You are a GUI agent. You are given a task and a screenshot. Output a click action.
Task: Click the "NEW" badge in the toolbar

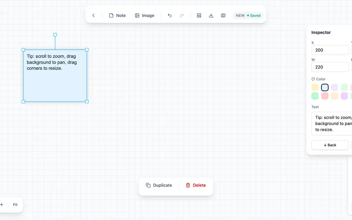(x=240, y=15)
